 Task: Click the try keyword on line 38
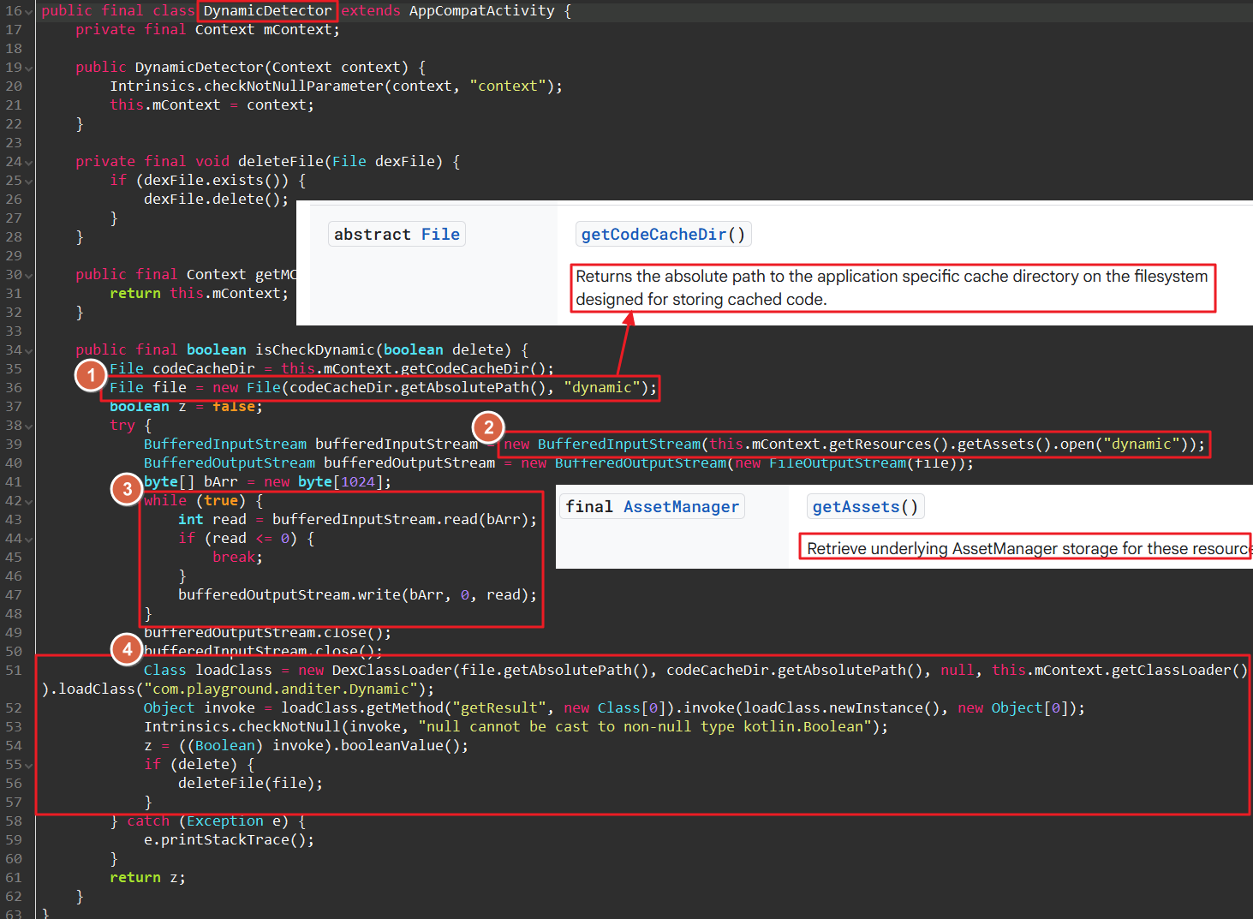[x=122, y=426]
